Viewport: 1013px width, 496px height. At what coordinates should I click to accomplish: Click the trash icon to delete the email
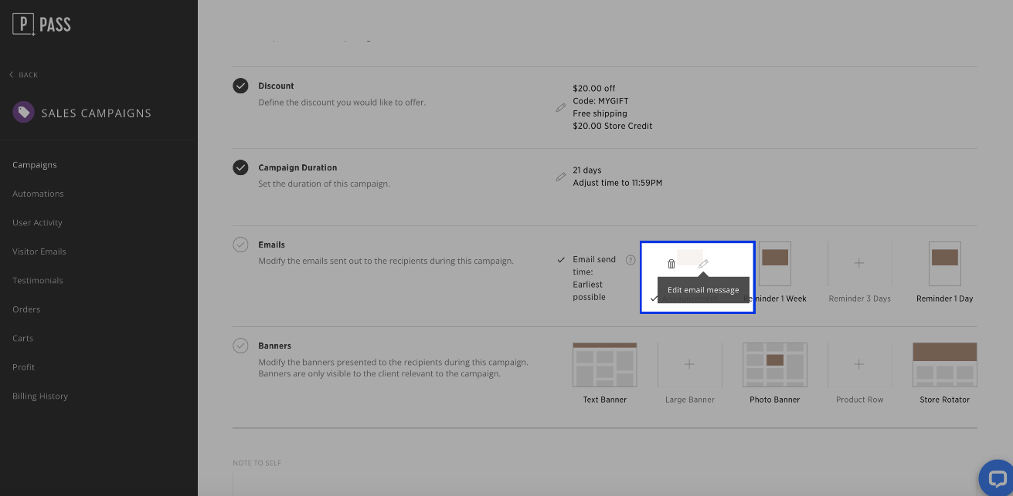pos(671,264)
